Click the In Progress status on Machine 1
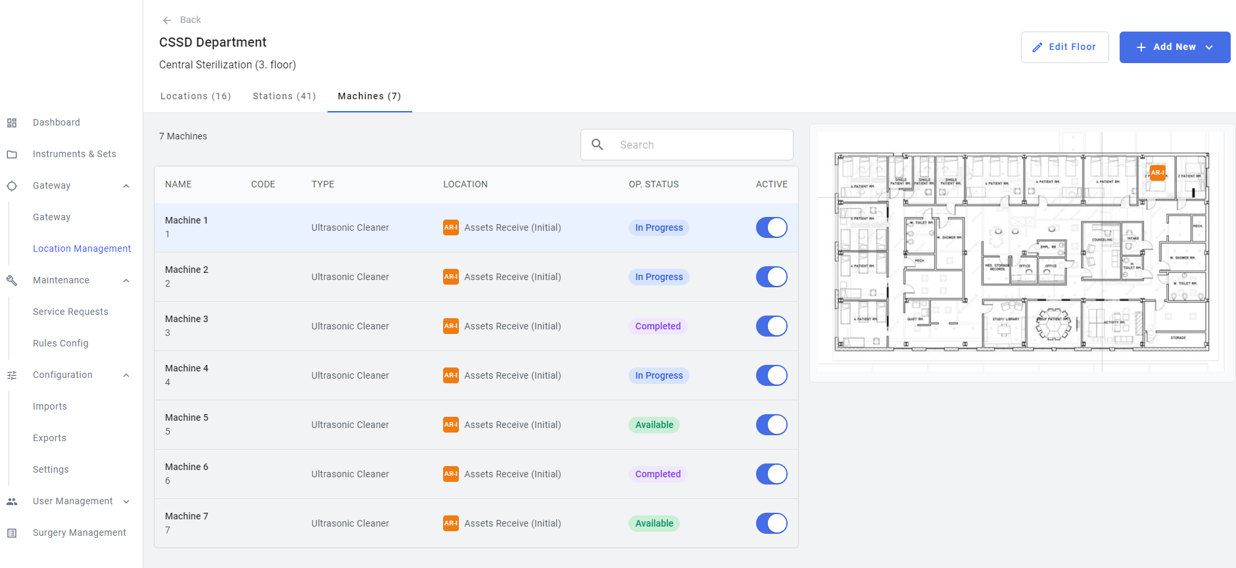This screenshot has width=1236, height=568. click(659, 227)
